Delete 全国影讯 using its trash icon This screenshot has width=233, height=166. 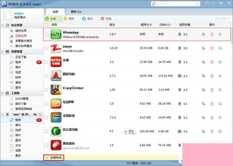tap(212, 117)
